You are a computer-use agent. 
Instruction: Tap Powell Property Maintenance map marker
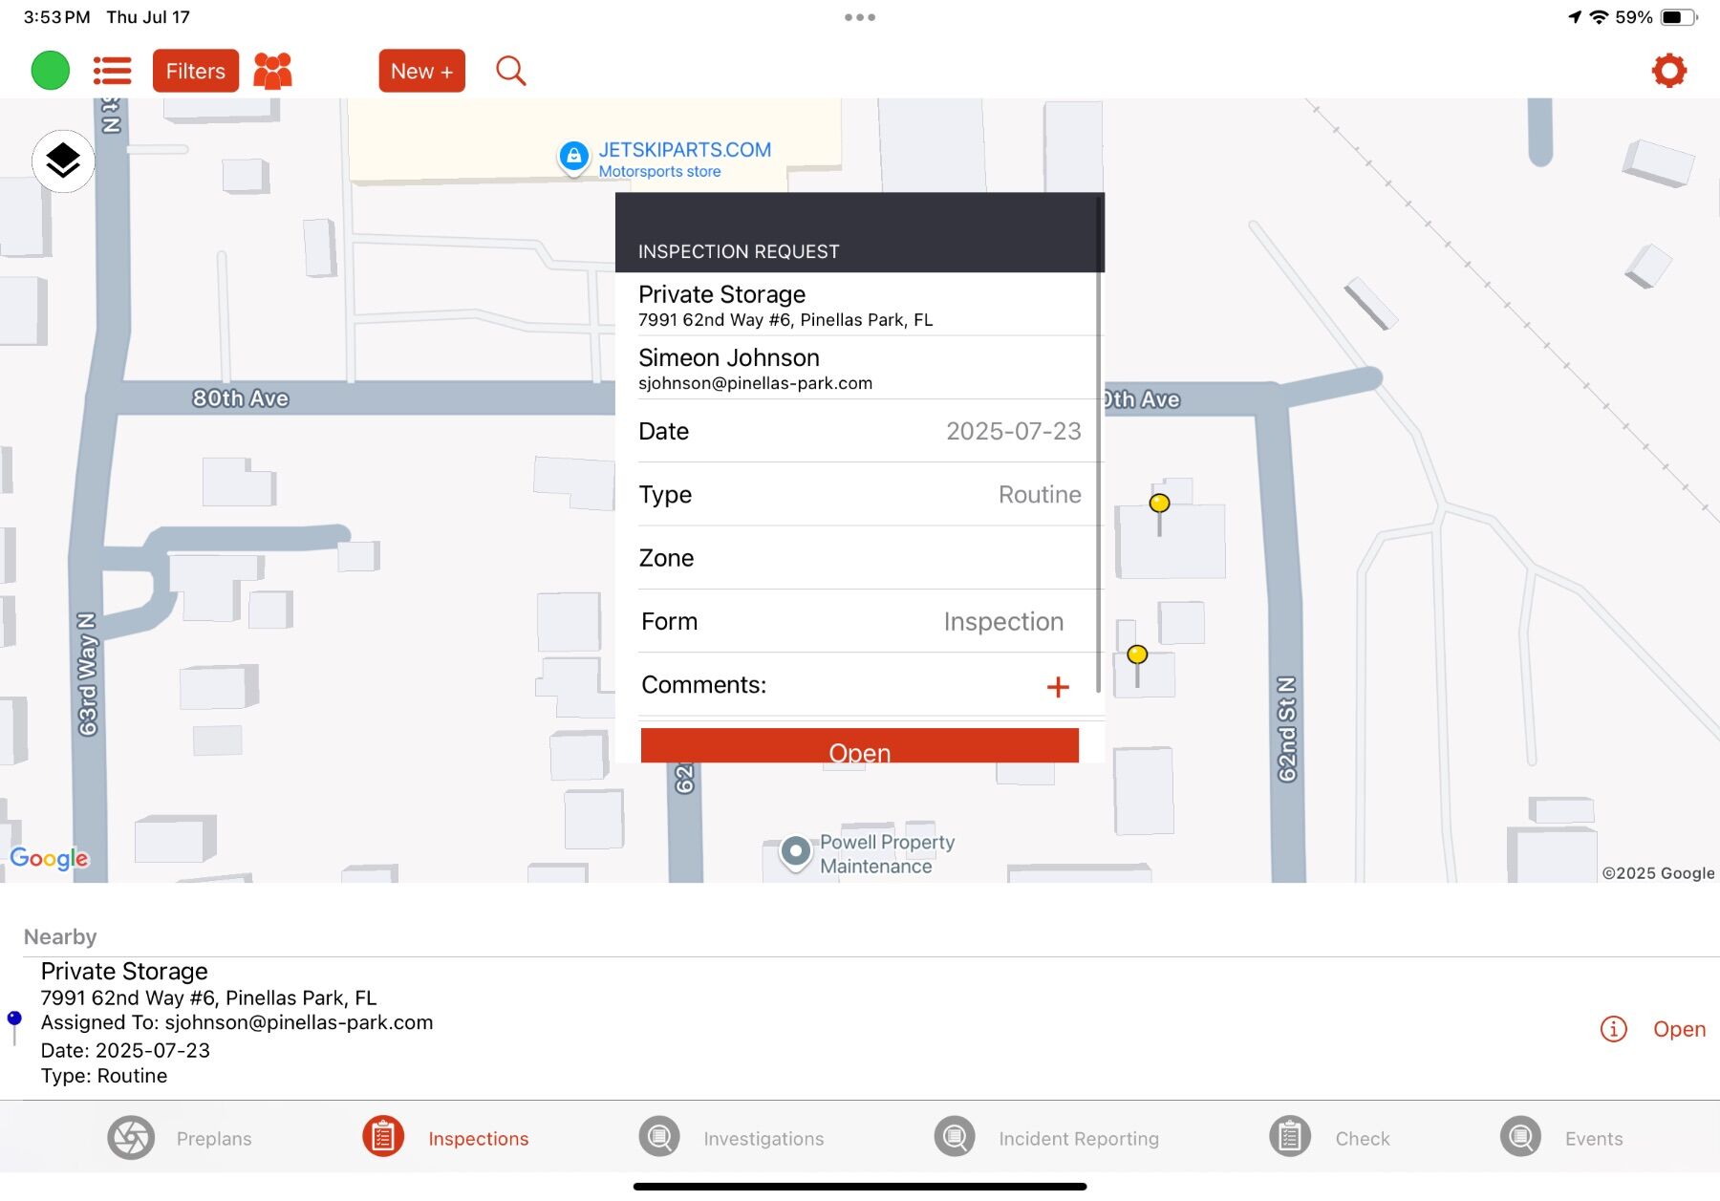[795, 851]
